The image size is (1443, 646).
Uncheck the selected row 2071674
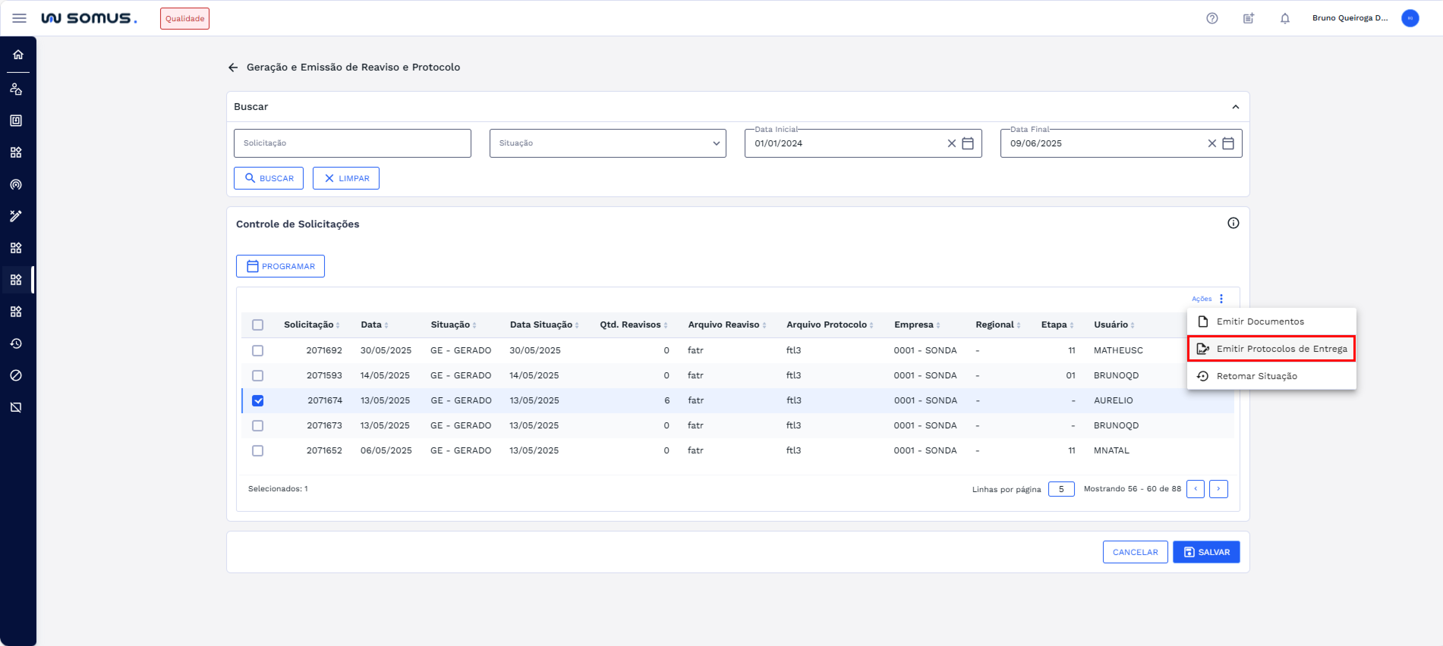[258, 400]
